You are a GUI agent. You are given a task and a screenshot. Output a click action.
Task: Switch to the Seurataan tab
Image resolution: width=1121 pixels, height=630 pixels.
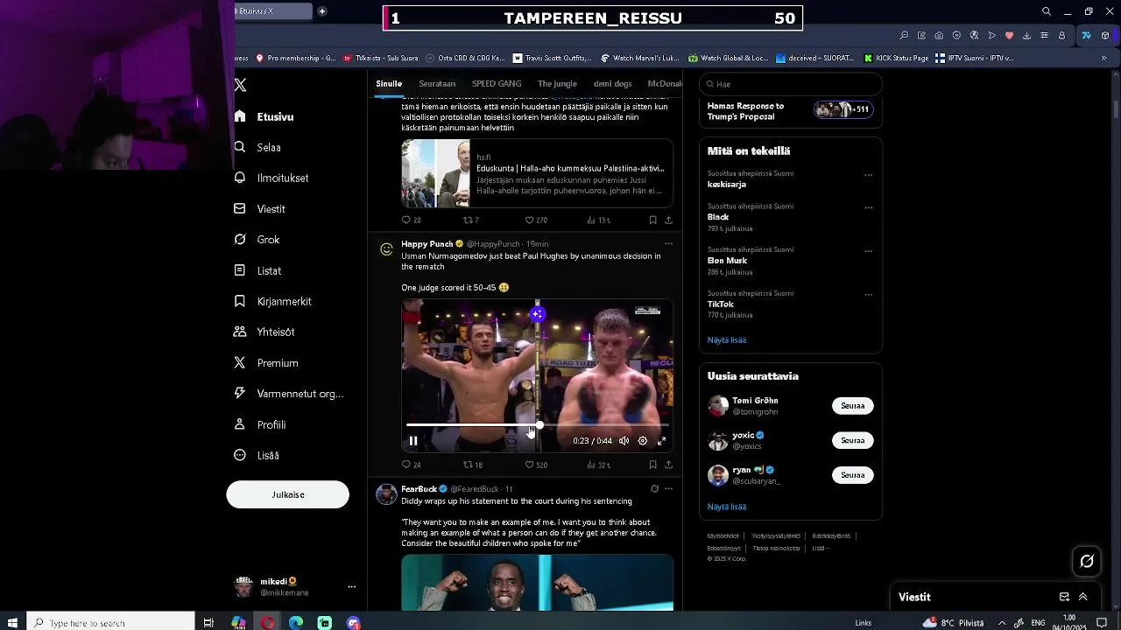pos(437,84)
